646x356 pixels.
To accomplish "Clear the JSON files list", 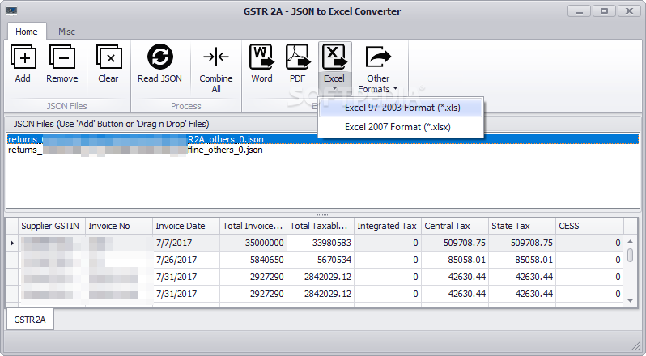I will pyautogui.click(x=108, y=63).
